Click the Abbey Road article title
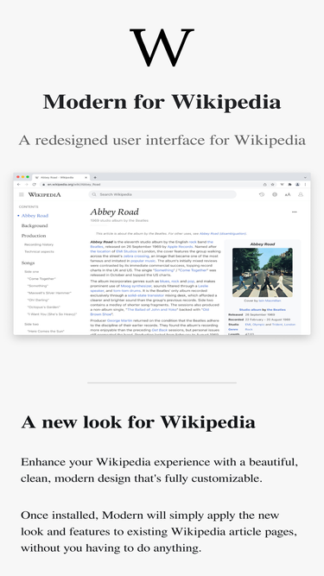 (115, 212)
